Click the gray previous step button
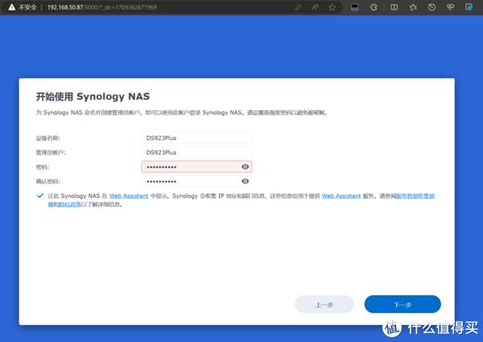 324,304
